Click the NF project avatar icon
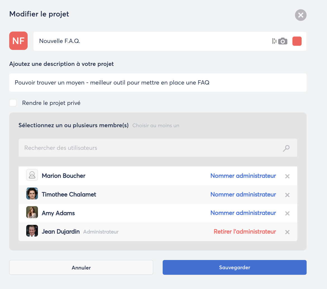 tap(18, 41)
